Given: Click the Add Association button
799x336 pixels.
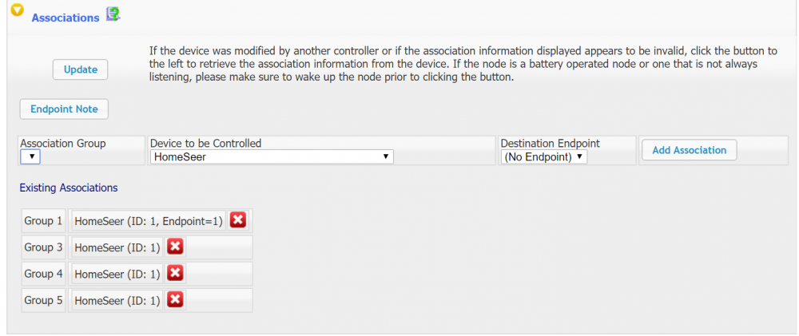Looking at the screenshot, I should tap(689, 150).
